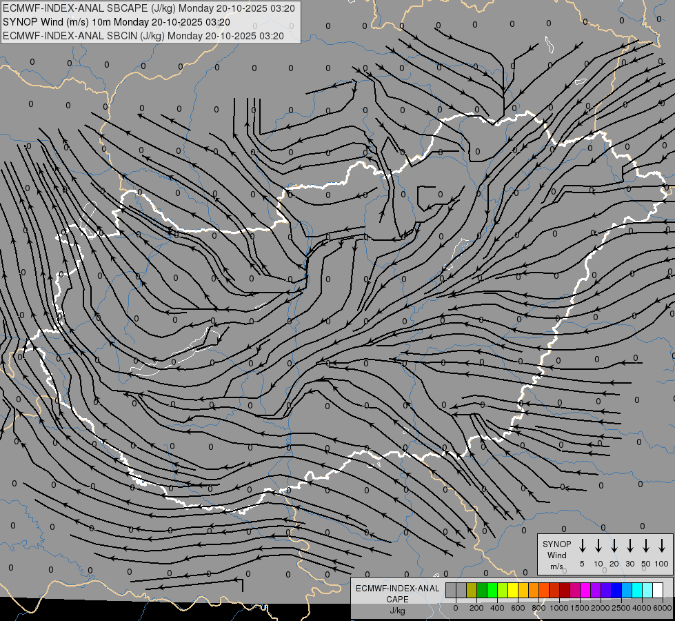Viewport: 675px width, 621px height.
Task: Choose the bright magenta CAPE swatch
Action: [x=585, y=590]
